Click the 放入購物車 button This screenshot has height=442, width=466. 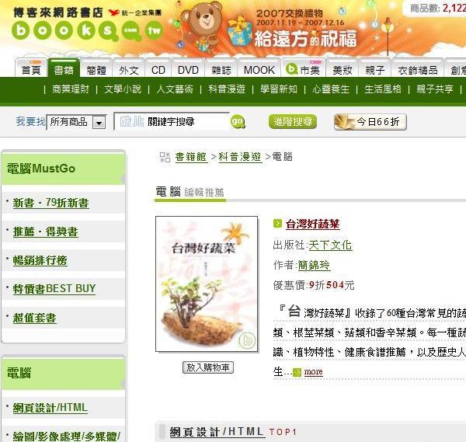point(208,367)
